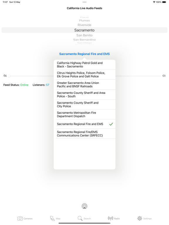Viewport: 169px width, 225px height.
Task: Select Citrus Heights Police, Folsom Police feed
Action: [84, 75]
